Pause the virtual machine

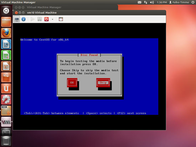40,19
